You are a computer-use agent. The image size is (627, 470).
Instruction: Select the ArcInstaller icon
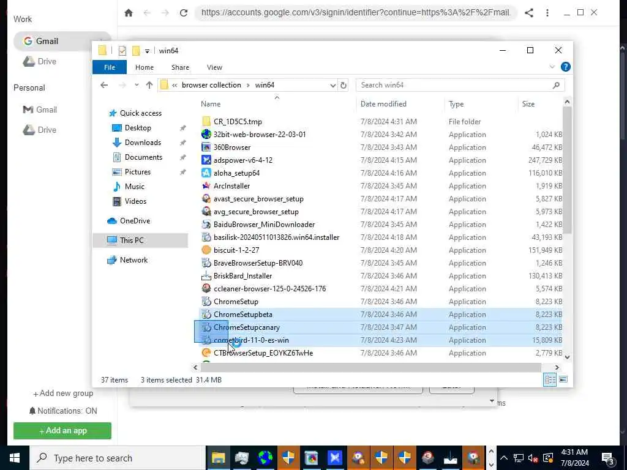coord(206,186)
